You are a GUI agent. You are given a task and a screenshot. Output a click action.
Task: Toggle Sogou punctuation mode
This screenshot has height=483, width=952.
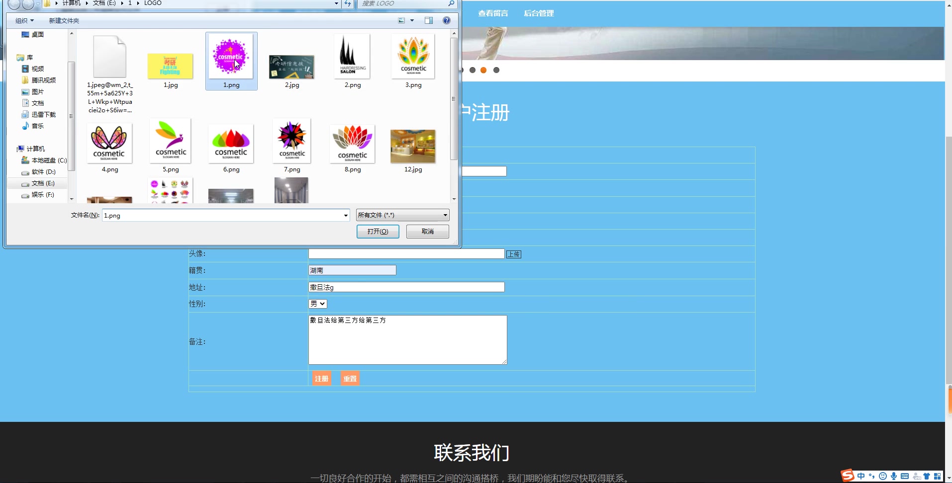871,476
